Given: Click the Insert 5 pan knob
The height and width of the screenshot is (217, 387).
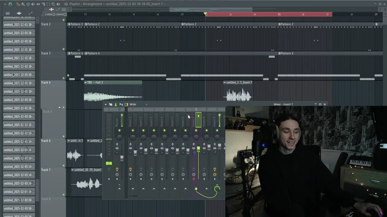Looking at the screenshot, I should [175, 137].
